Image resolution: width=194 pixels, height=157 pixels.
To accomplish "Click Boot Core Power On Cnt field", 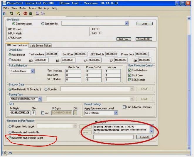I will (94, 75).
